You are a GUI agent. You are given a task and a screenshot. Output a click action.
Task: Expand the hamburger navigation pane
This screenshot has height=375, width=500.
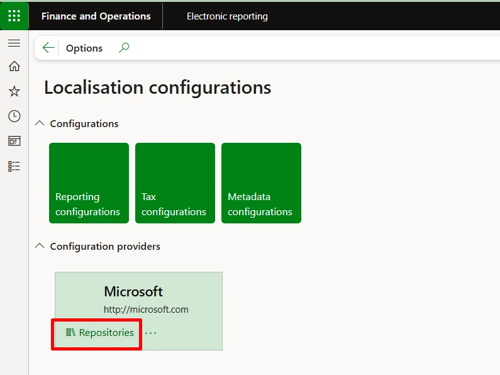click(x=14, y=43)
